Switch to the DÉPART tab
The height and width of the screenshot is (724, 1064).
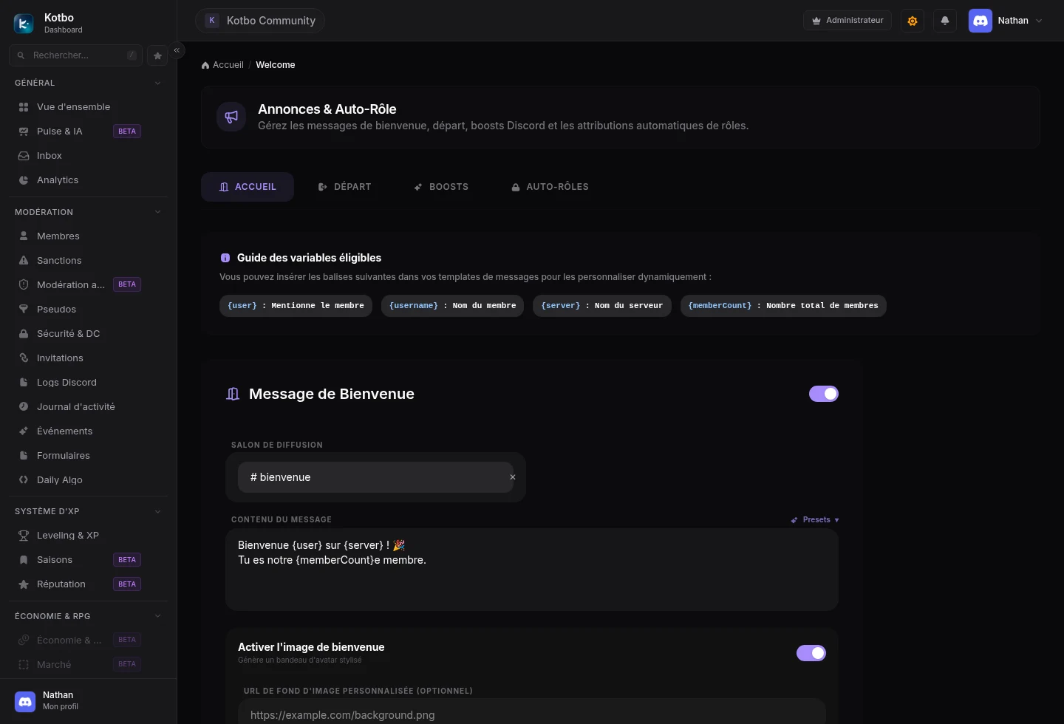[344, 187]
